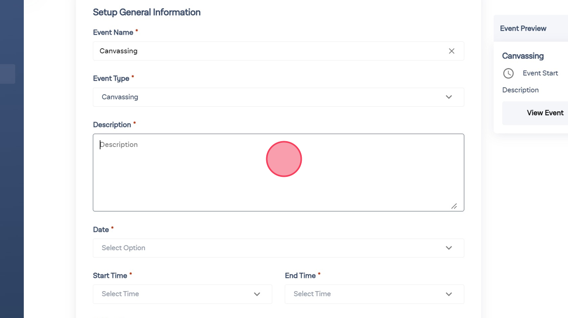Focus the Event Name text input
This screenshot has height=318, width=568.
(269, 51)
